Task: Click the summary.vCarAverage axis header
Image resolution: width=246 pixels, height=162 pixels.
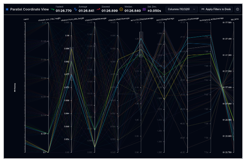Action: click(x=187, y=20)
